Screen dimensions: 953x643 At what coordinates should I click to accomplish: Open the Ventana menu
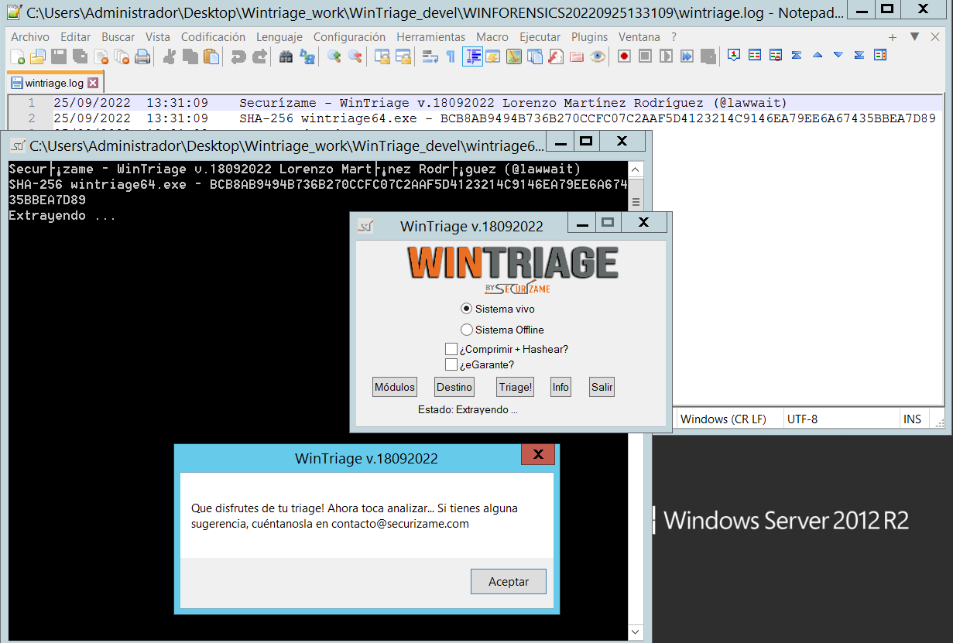pos(639,37)
